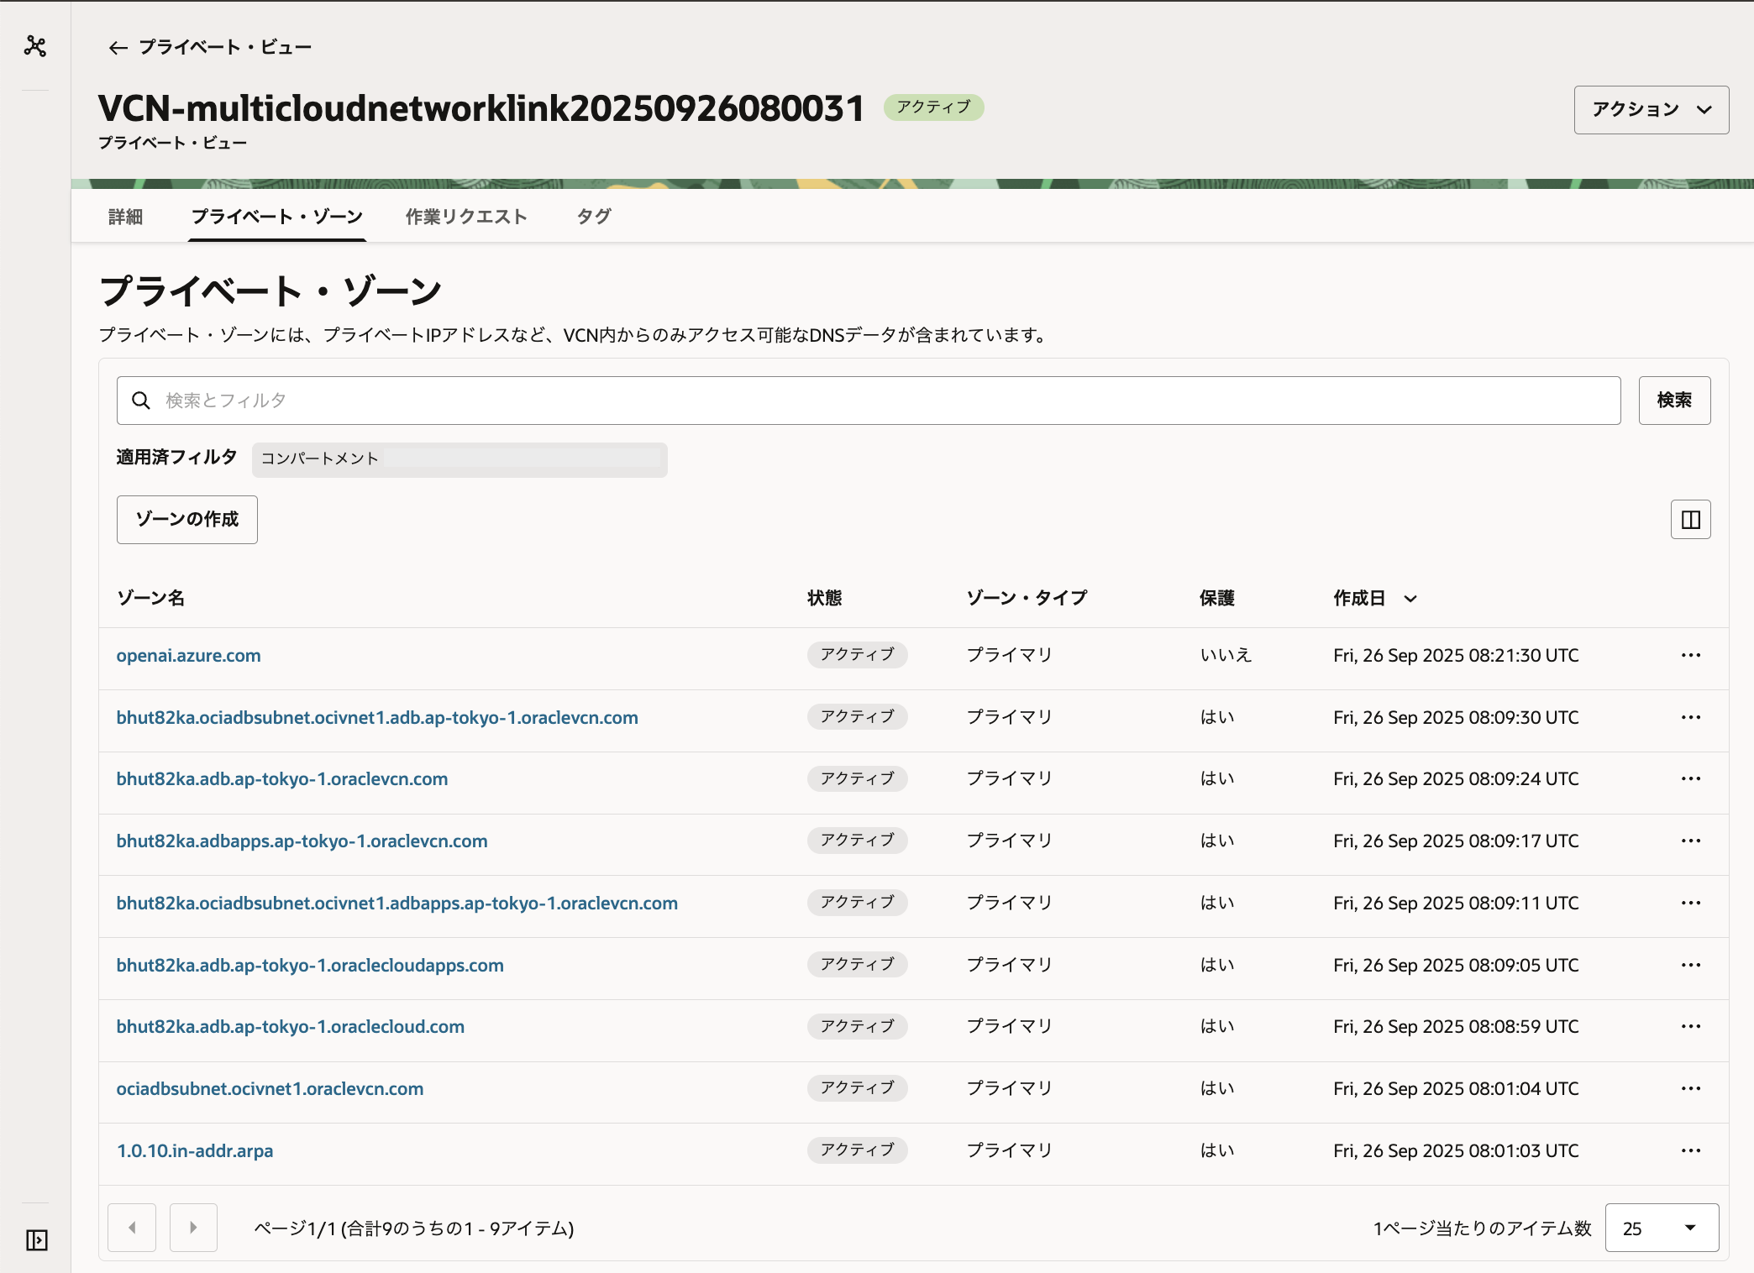Click the ゾーンの作成 button
This screenshot has height=1273, width=1754.
187,520
